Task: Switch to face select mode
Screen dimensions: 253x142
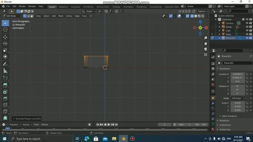Action: click(x=32, y=16)
